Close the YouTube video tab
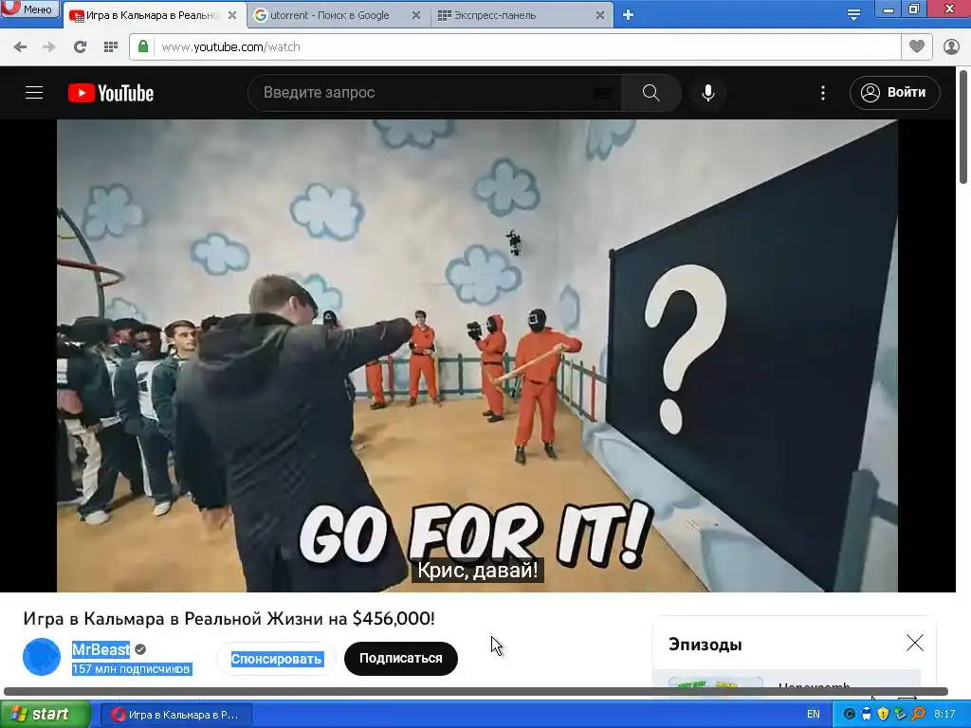Screen dimensions: 971x728 232,15
